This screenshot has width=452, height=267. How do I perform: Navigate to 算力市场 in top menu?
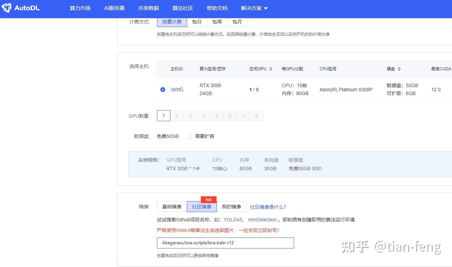(80, 8)
